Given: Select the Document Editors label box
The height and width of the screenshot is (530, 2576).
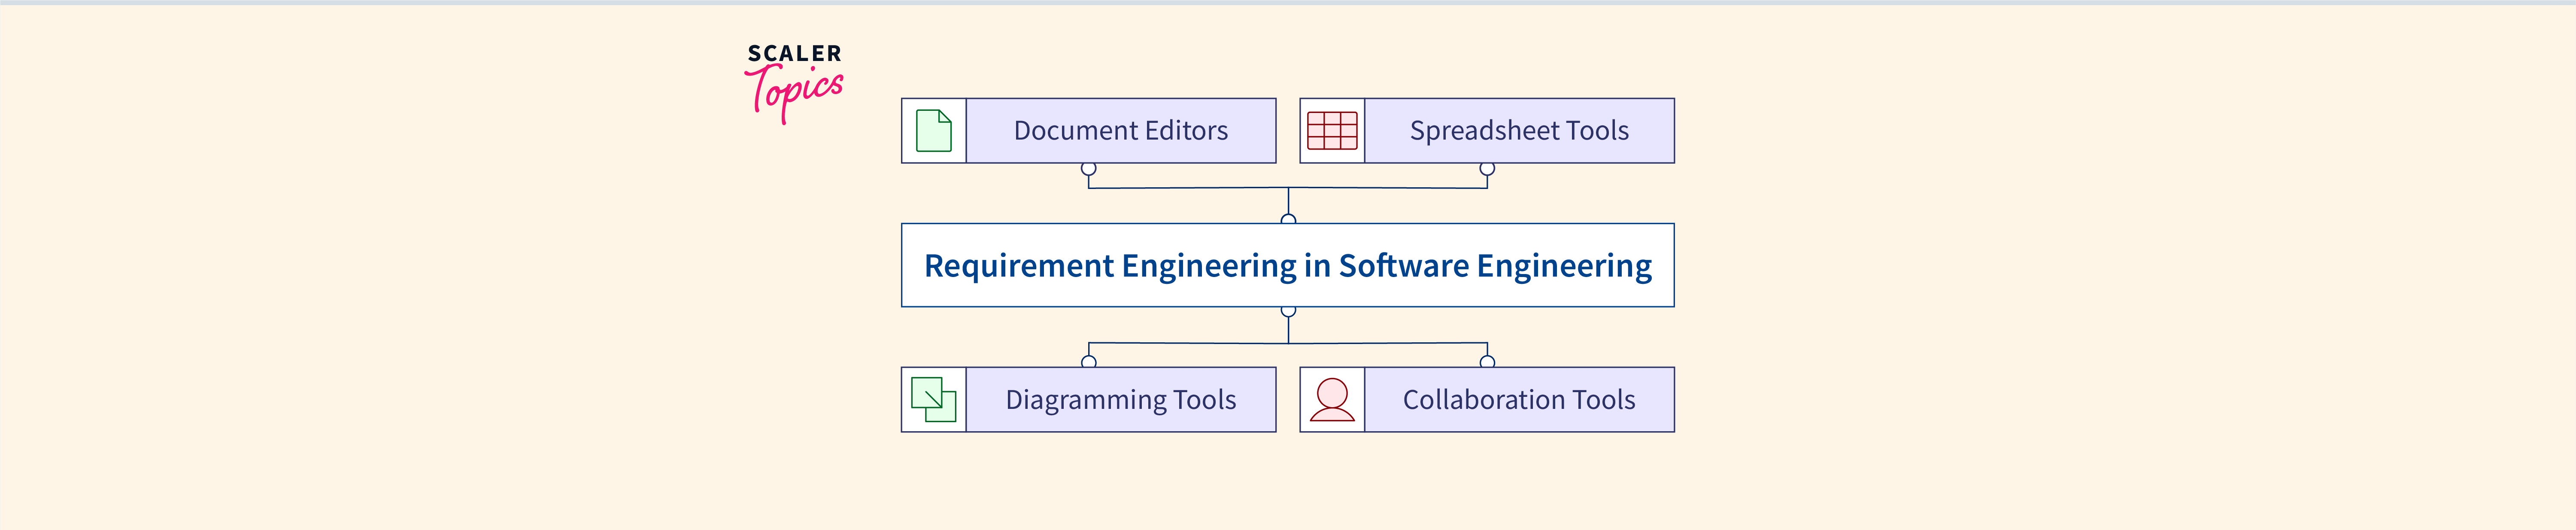Looking at the screenshot, I should tap(1120, 131).
